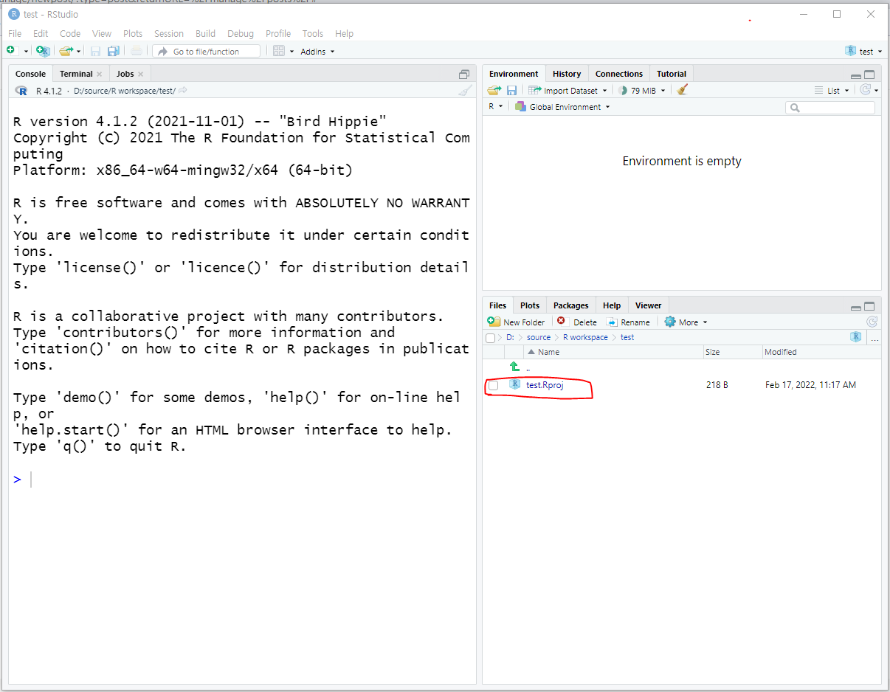This screenshot has height=692, width=890.
Task: Open the File menu
Action: pyautogui.click(x=15, y=33)
